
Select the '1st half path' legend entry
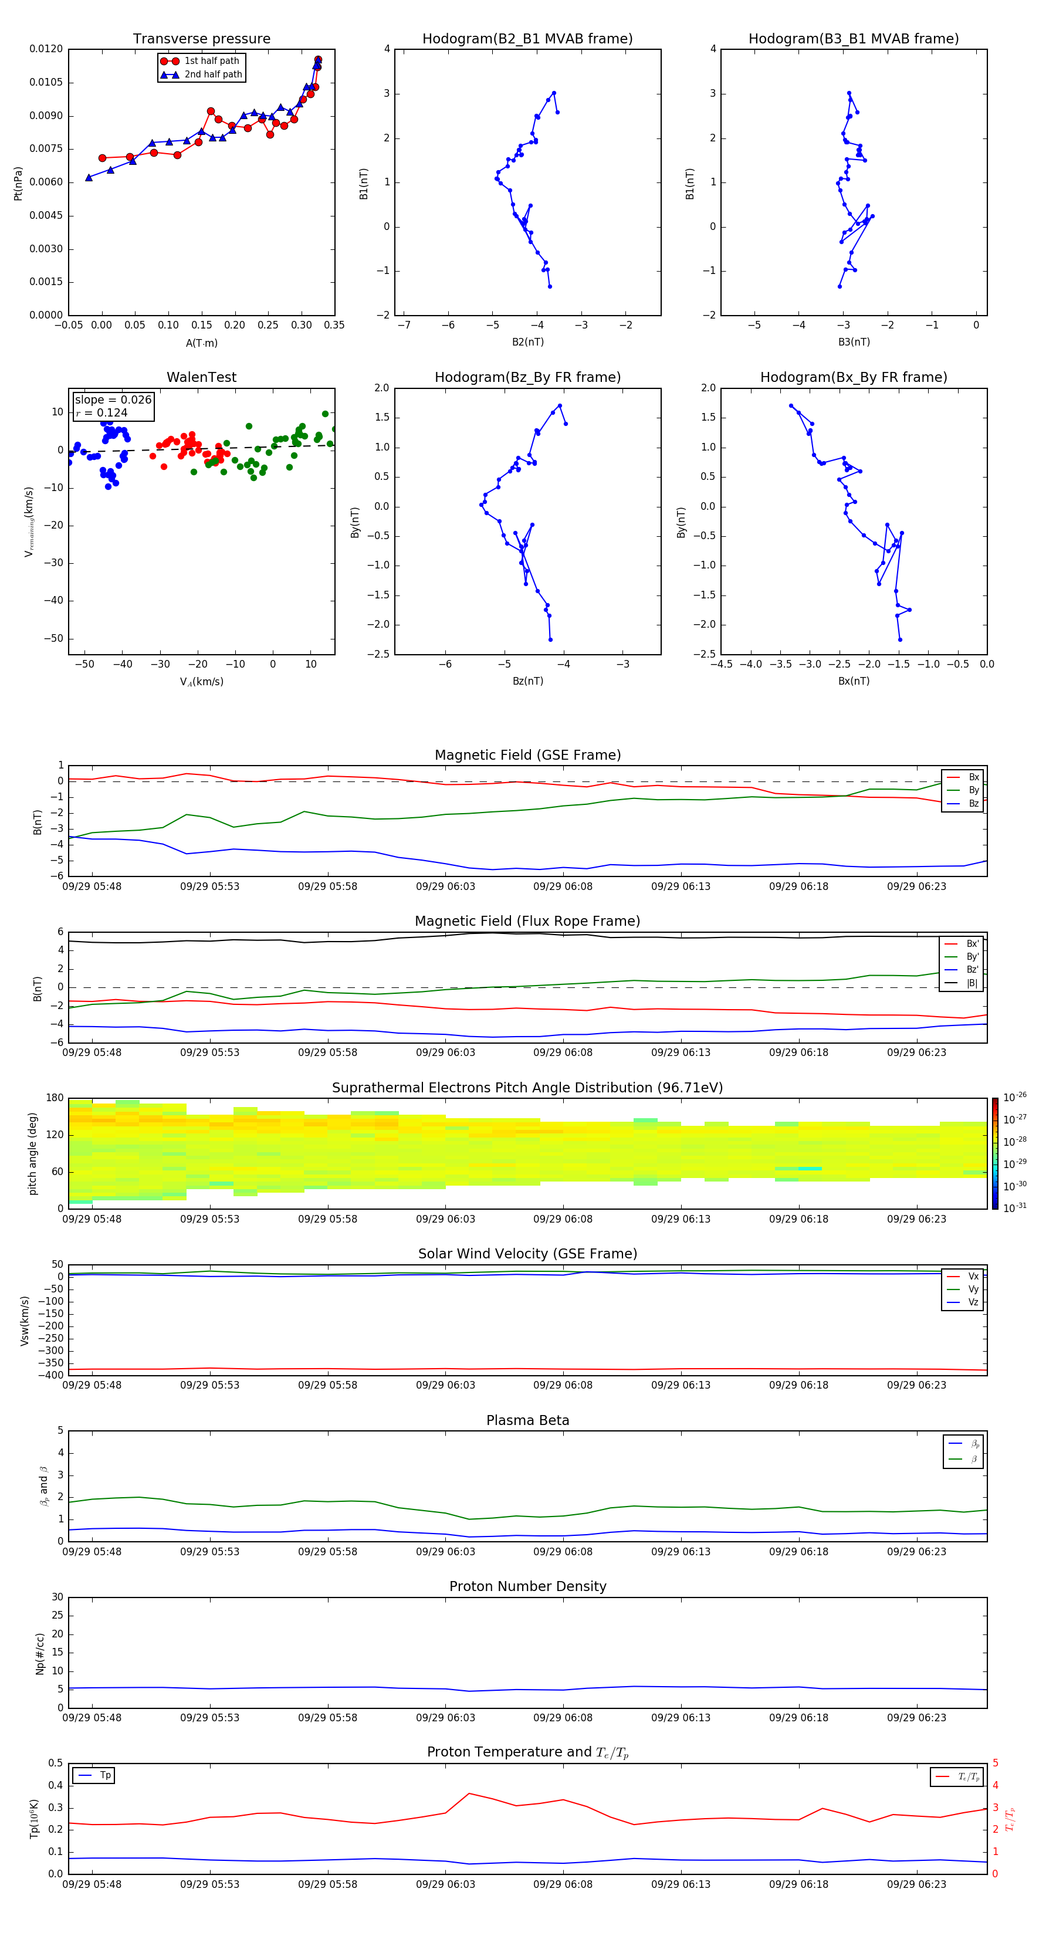click(201, 61)
